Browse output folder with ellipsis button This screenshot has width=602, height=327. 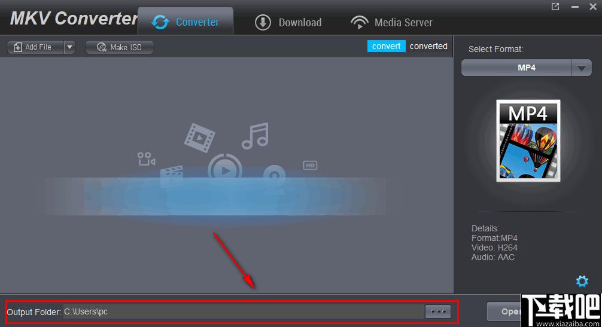tap(438, 311)
